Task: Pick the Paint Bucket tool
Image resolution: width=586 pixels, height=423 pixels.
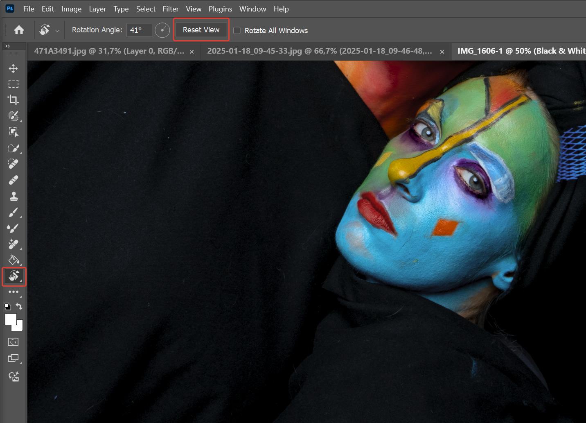Action: click(x=14, y=260)
